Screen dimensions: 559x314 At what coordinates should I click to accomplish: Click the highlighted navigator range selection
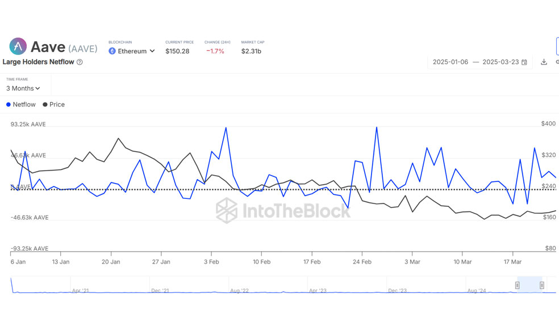(x=529, y=285)
